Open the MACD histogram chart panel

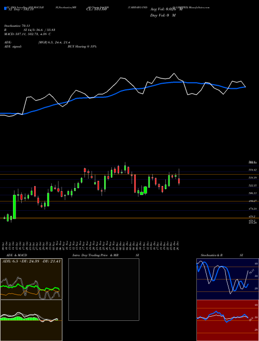(31, 320)
